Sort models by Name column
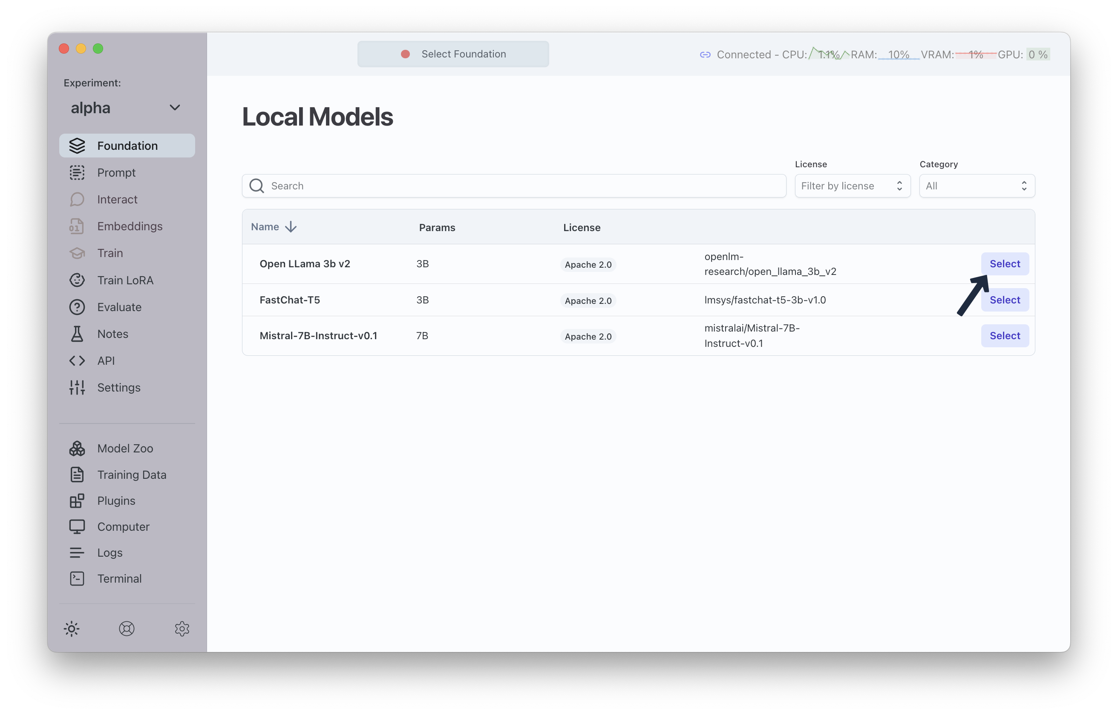 [x=272, y=227]
